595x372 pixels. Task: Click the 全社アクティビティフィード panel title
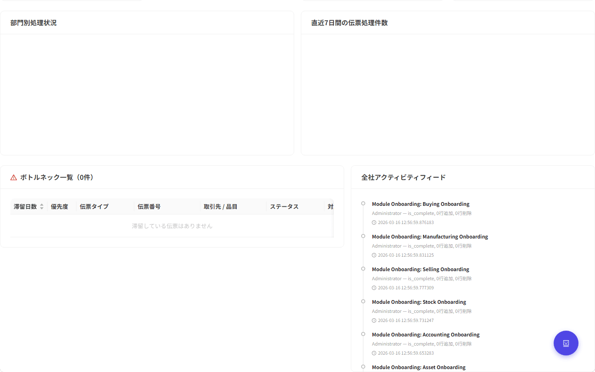pos(403,177)
